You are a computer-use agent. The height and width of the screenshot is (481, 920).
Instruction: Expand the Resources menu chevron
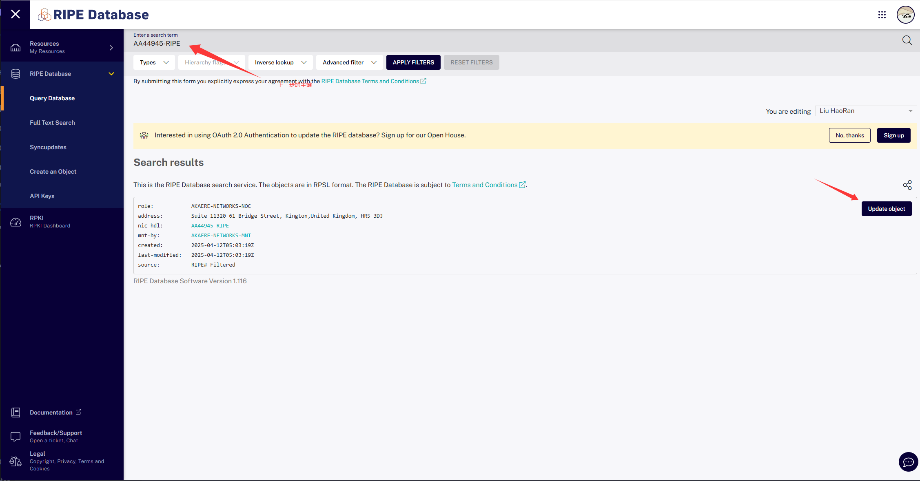(111, 48)
